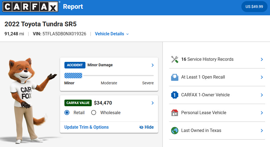Image resolution: width=270 pixels, height=147 pixels.
Task: Click the VIN number 5TFLA5DB0NX019326
Action: (x=64, y=34)
